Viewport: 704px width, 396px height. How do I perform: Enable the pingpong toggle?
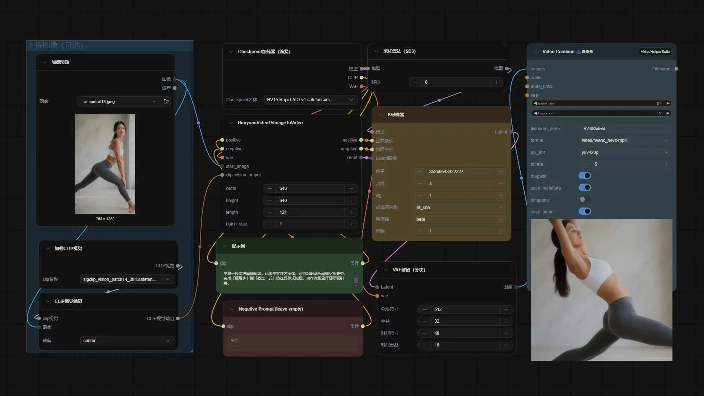(x=585, y=200)
